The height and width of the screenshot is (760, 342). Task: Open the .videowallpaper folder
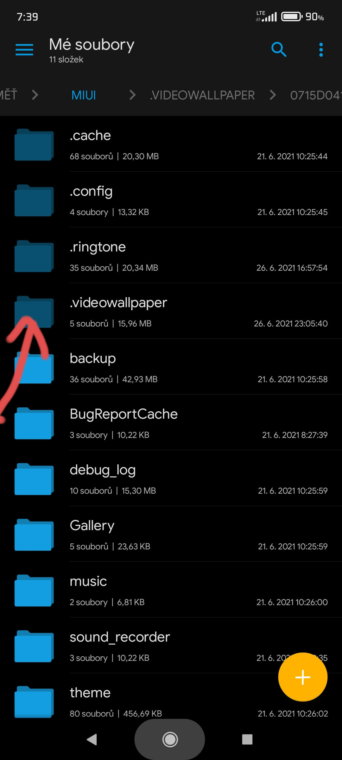171,311
